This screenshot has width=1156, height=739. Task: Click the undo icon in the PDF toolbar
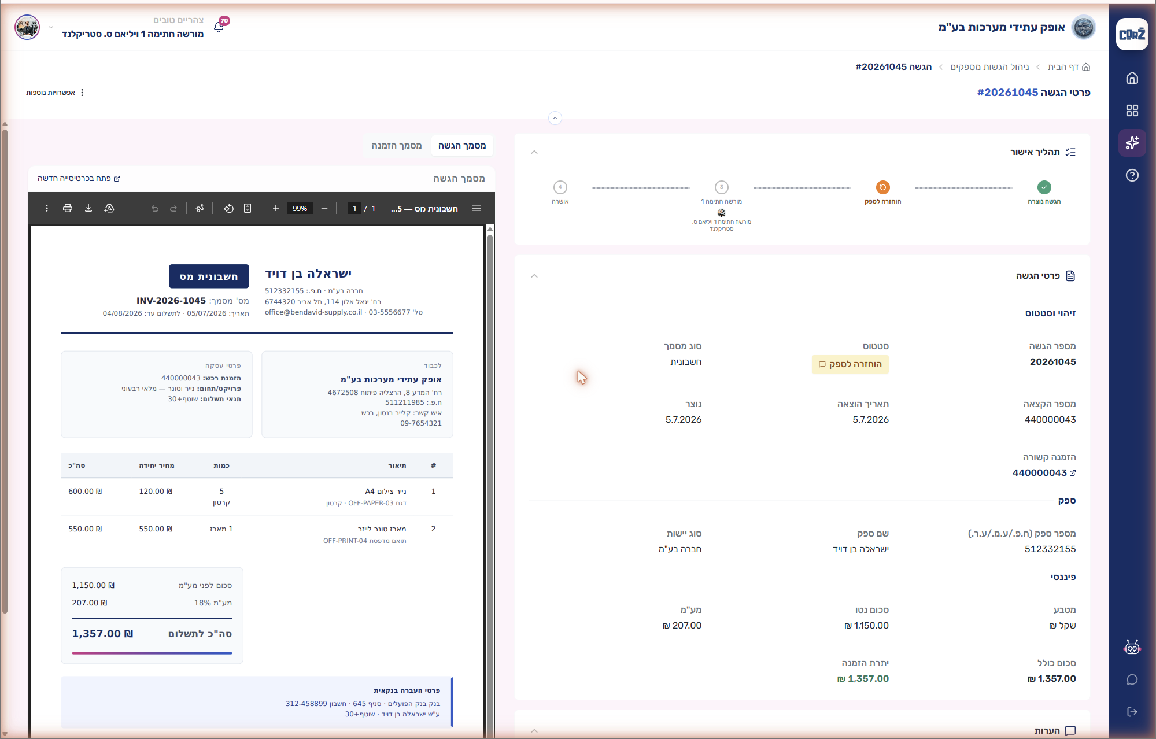coord(154,208)
